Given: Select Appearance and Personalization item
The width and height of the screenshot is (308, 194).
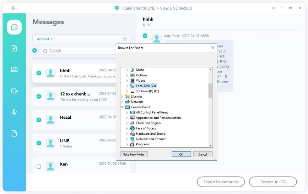Looking at the screenshot, I should coord(158,118).
